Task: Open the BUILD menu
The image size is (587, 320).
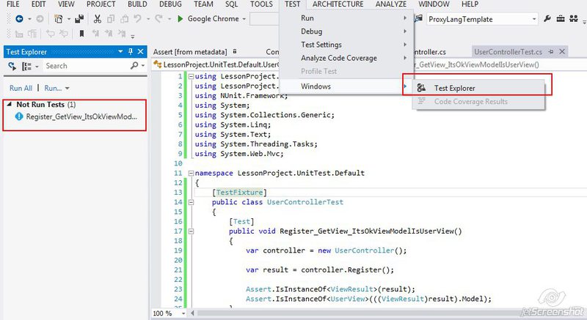Action: [x=137, y=4]
